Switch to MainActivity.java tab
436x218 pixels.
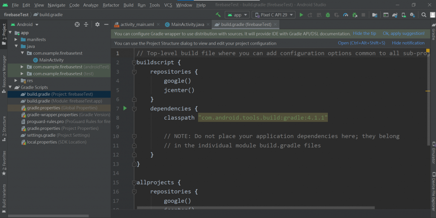(x=187, y=24)
